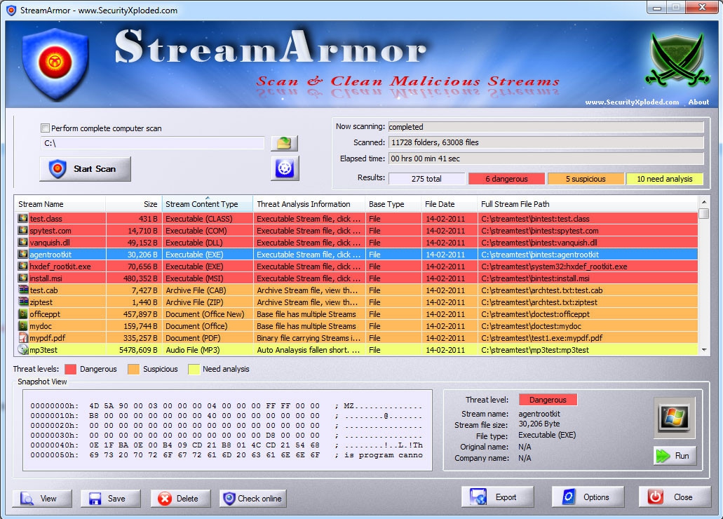
Task: Sort by Stream Content Type column
Action: (207, 204)
